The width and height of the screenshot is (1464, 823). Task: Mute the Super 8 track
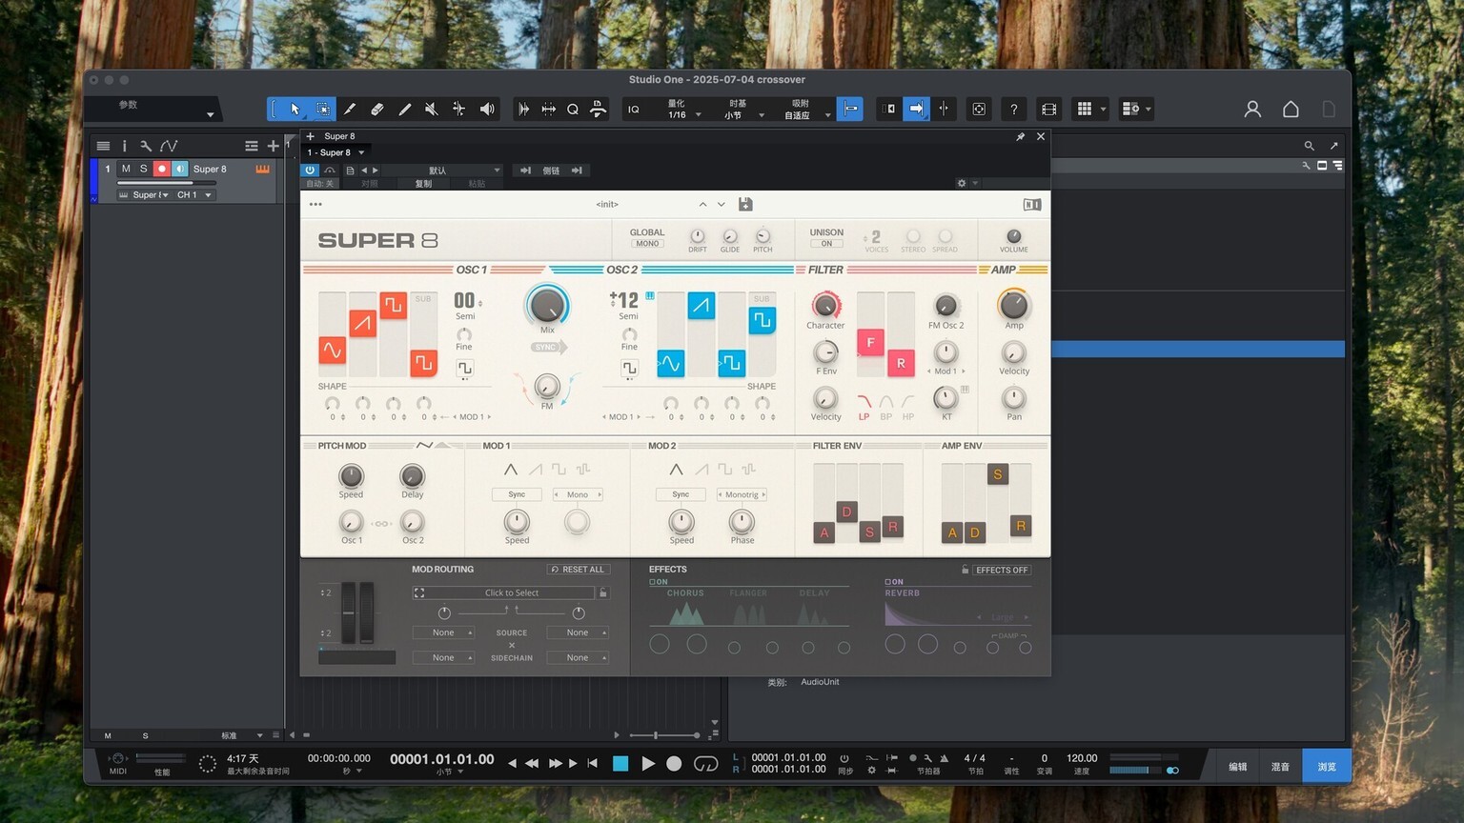tap(126, 169)
